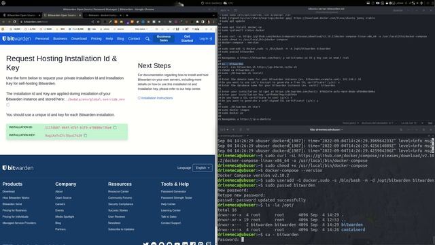Open the Pricing nav item
The image size is (435, 245).
97,39
